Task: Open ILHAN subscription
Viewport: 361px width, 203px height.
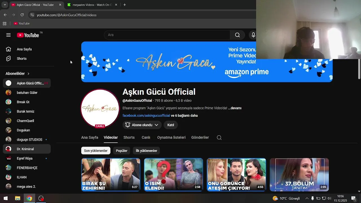Action: 27,177
